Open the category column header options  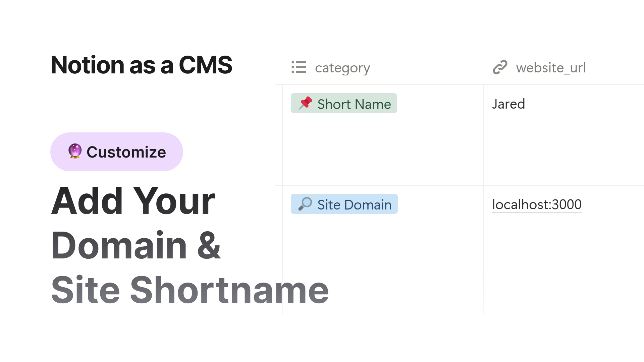pos(342,67)
